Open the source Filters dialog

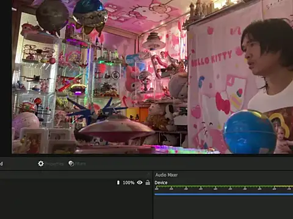tap(77, 164)
